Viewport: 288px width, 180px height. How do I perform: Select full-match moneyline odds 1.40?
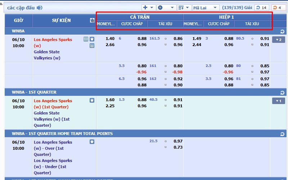pyautogui.click(x=110, y=39)
